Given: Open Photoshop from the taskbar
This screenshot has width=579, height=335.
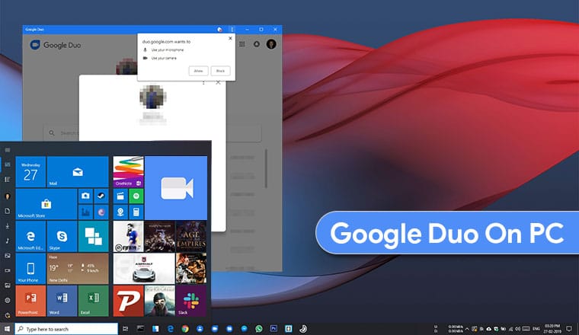Looking at the screenshot, I should pos(274,329).
